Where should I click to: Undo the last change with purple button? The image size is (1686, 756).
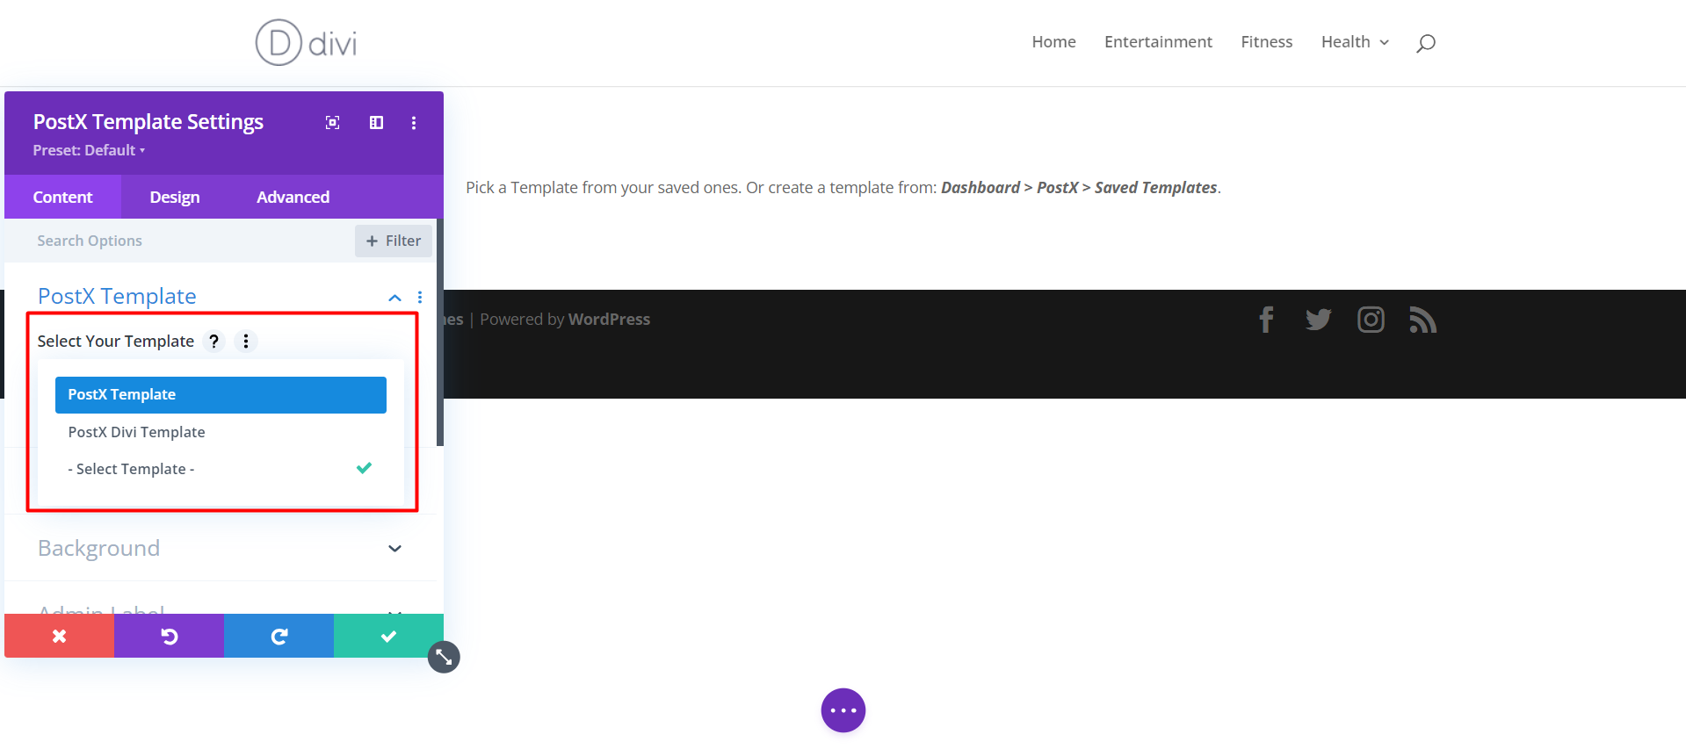tap(169, 636)
